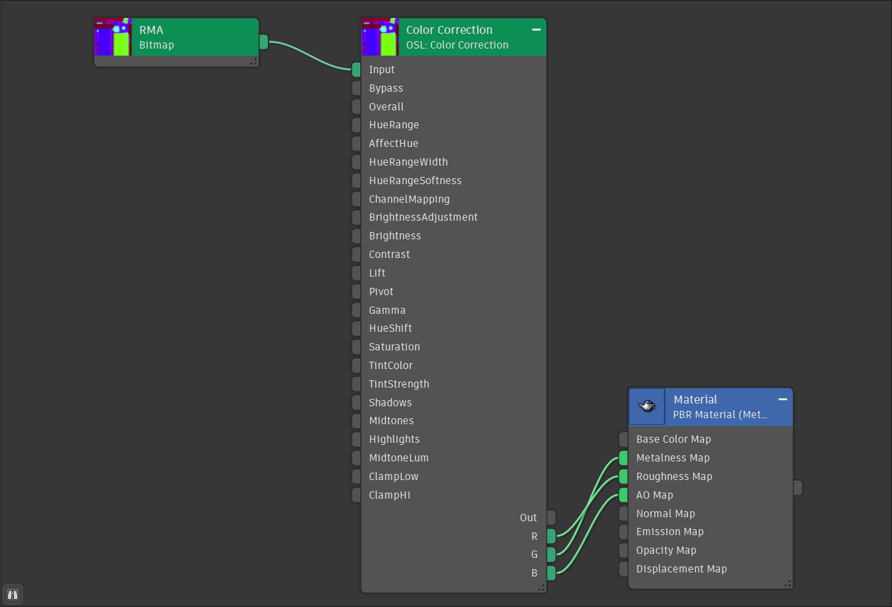Click the TintStrength input socket
The image size is (892, 607).
(x=356, y=384)
